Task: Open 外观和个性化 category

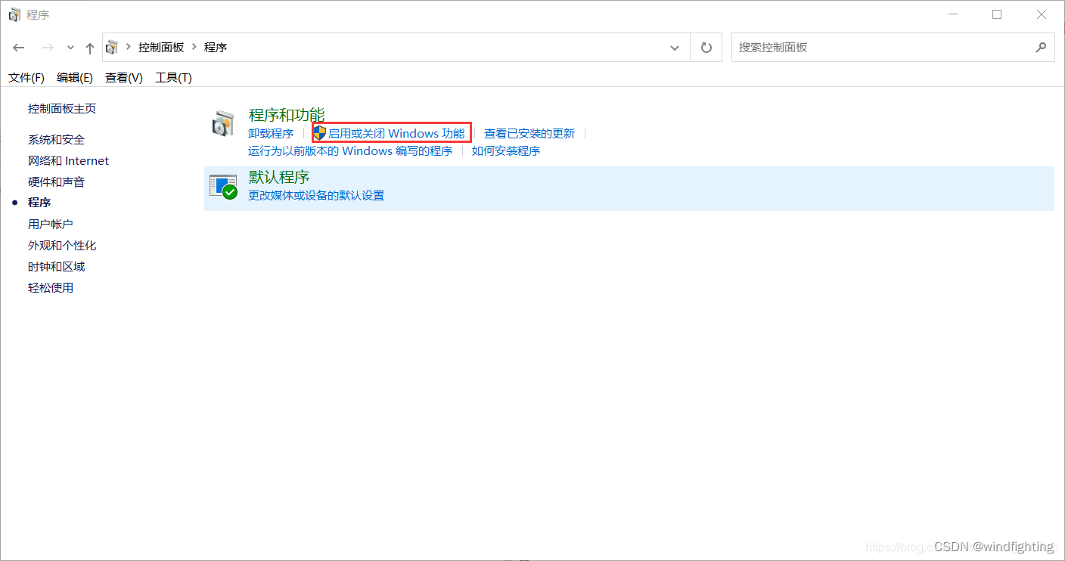Action: [x=62, y=245]
